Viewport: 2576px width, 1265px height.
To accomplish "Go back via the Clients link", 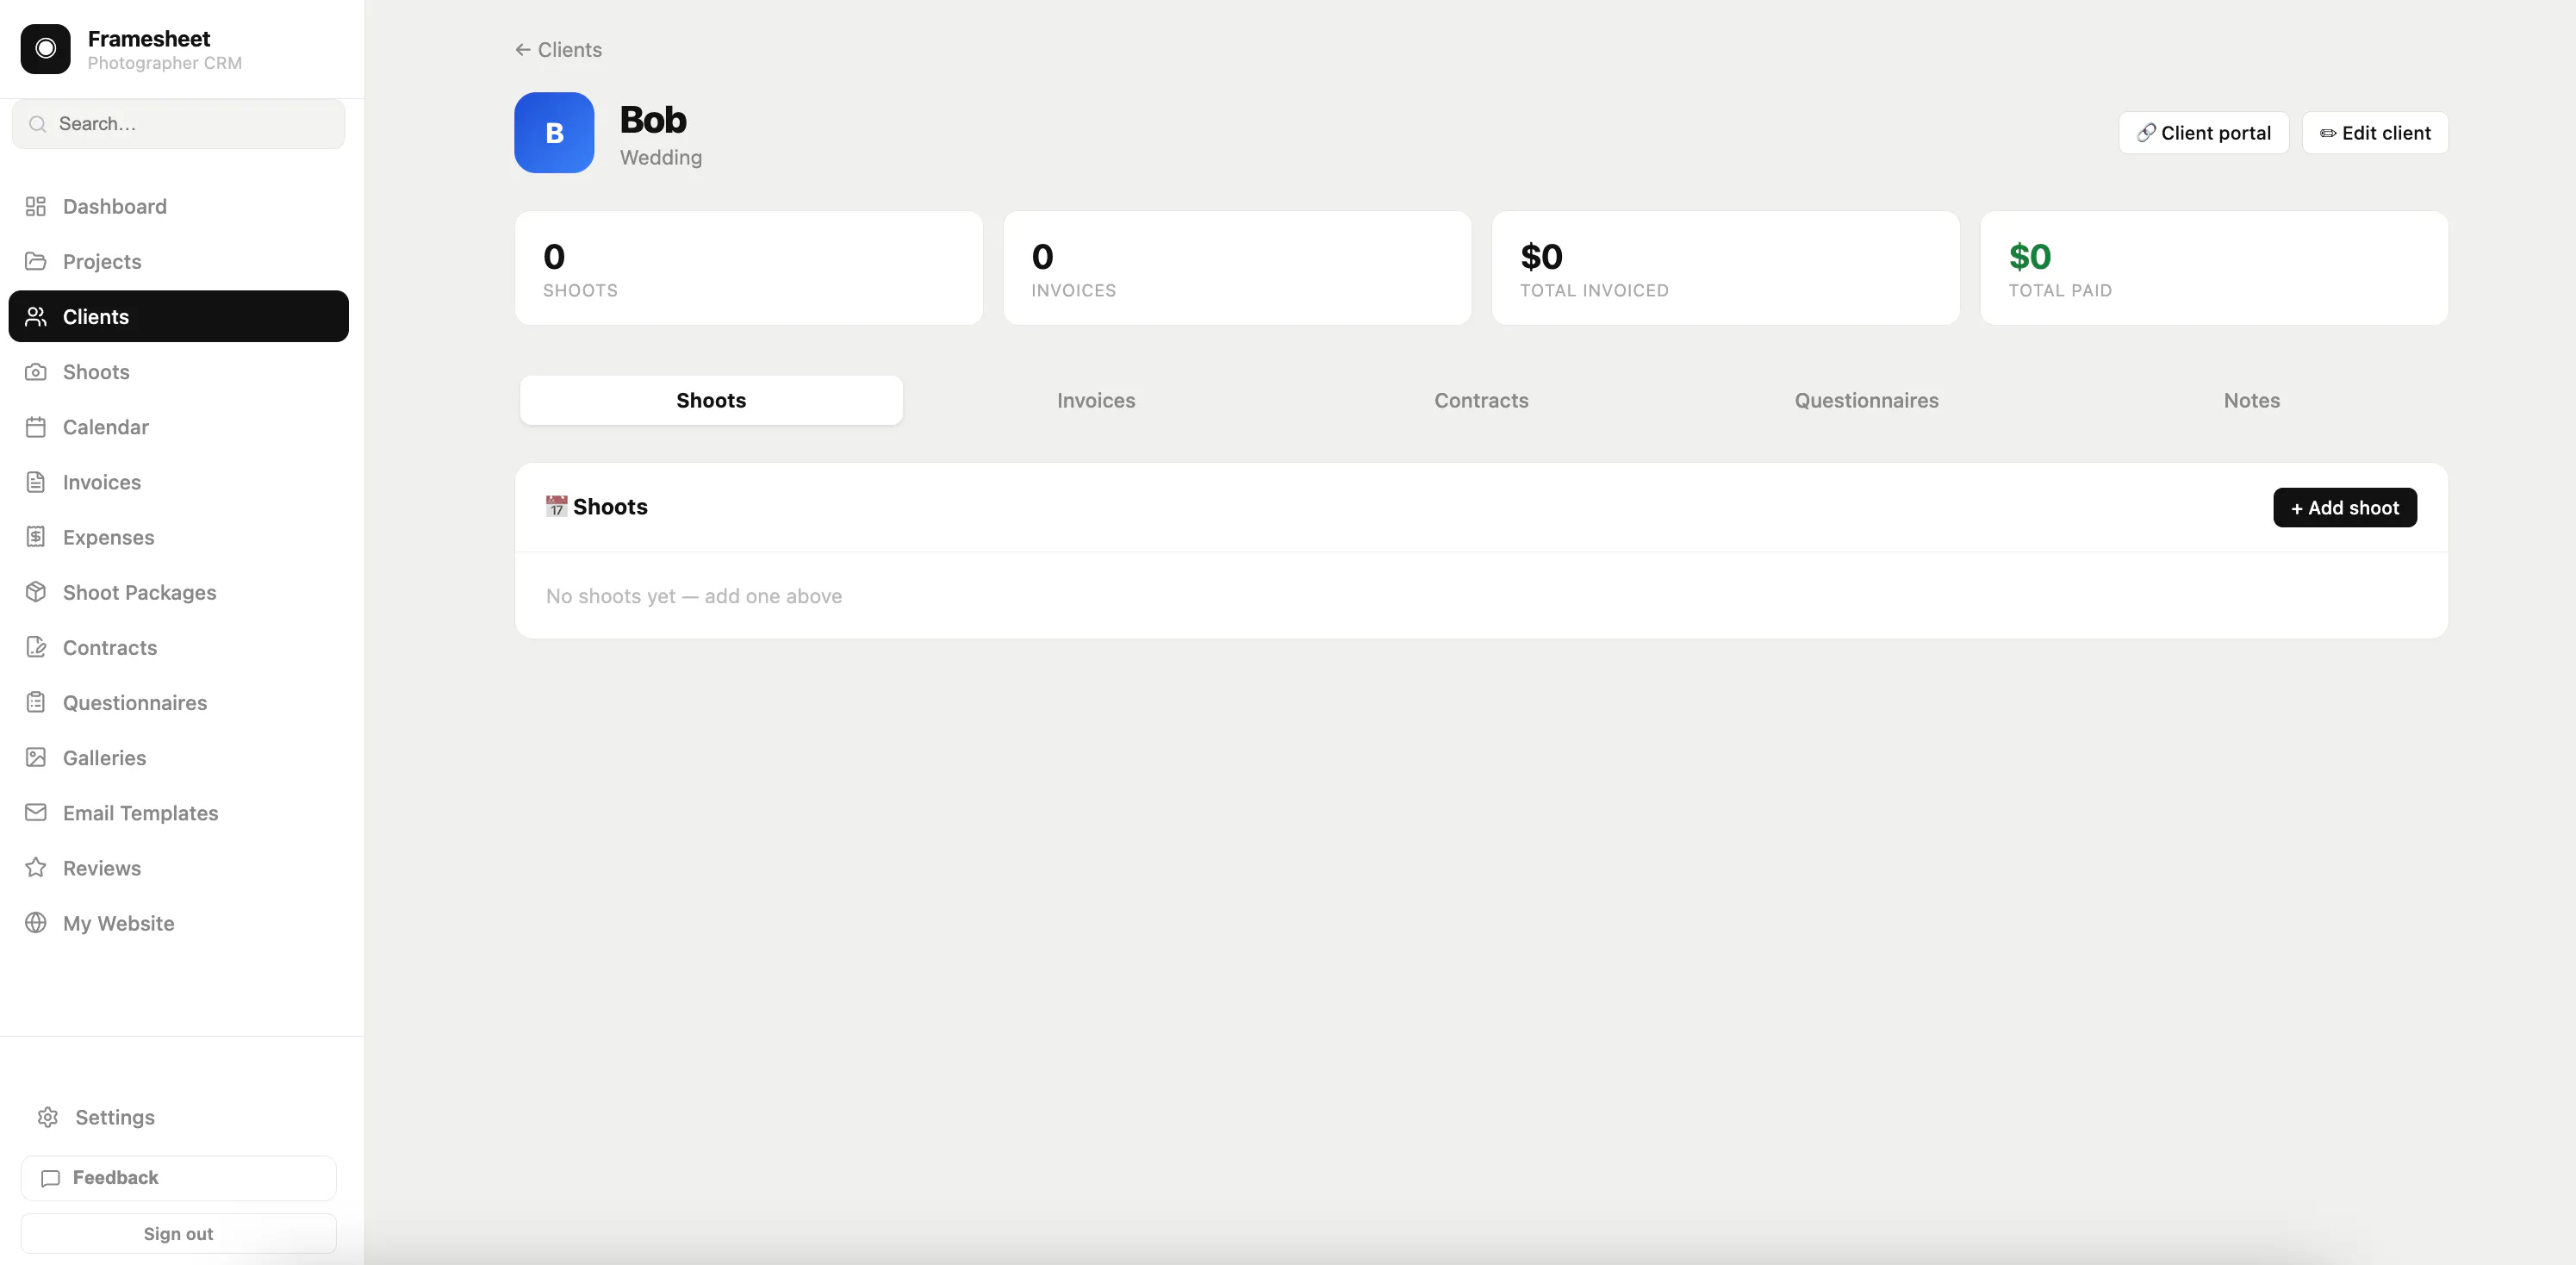I will (x=558, y=49).
